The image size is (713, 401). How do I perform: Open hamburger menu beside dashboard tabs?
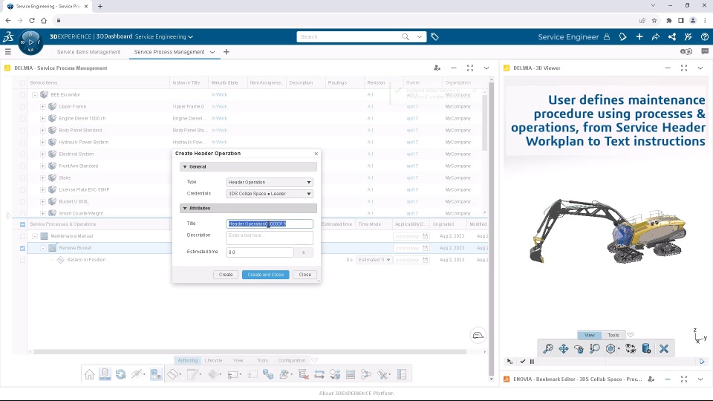click(7, 52)
